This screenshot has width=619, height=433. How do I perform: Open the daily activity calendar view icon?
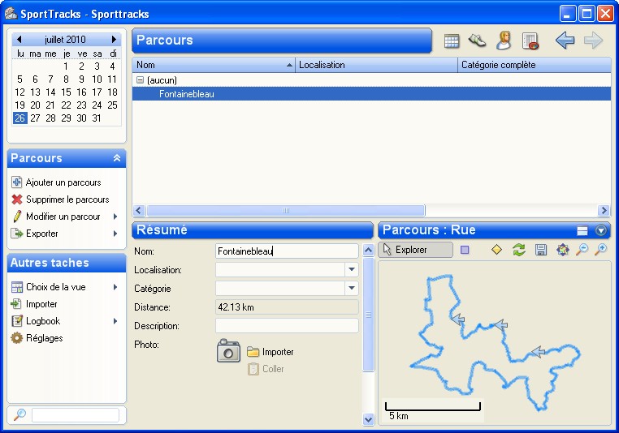pos(452,41)
